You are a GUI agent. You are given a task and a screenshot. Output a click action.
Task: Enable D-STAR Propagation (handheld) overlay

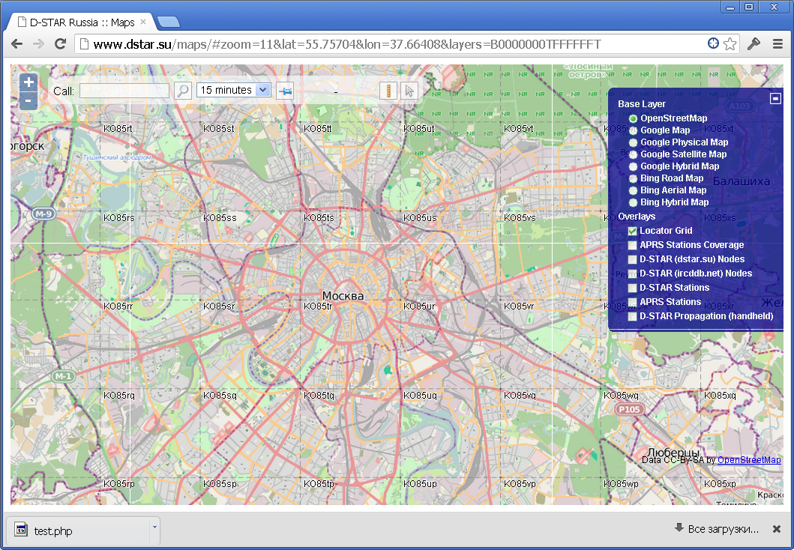coord(633,316)
